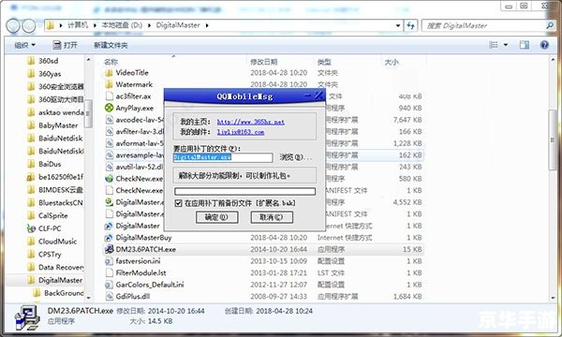
Task: Click the 打开 toolbar button
Action: click(65, 45)
